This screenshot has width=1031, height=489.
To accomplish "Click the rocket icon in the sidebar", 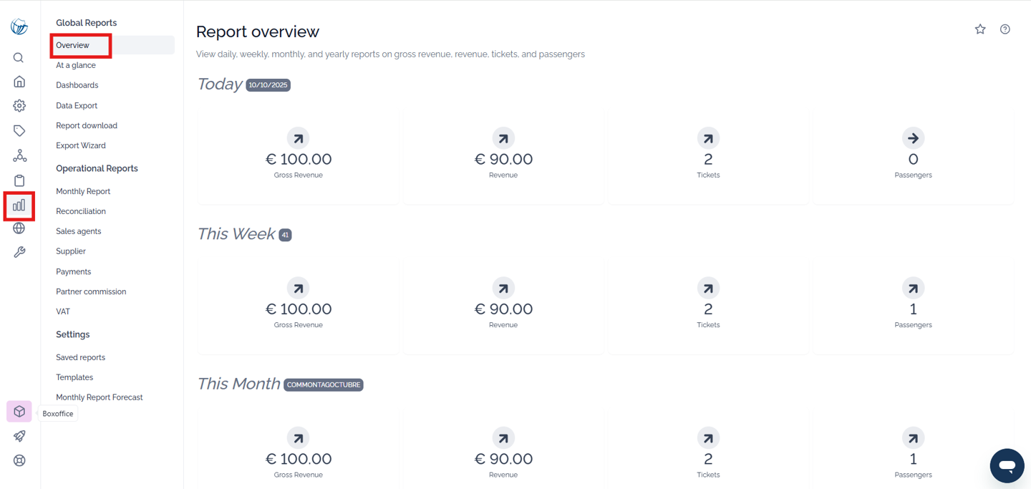I will click(19, 436).
